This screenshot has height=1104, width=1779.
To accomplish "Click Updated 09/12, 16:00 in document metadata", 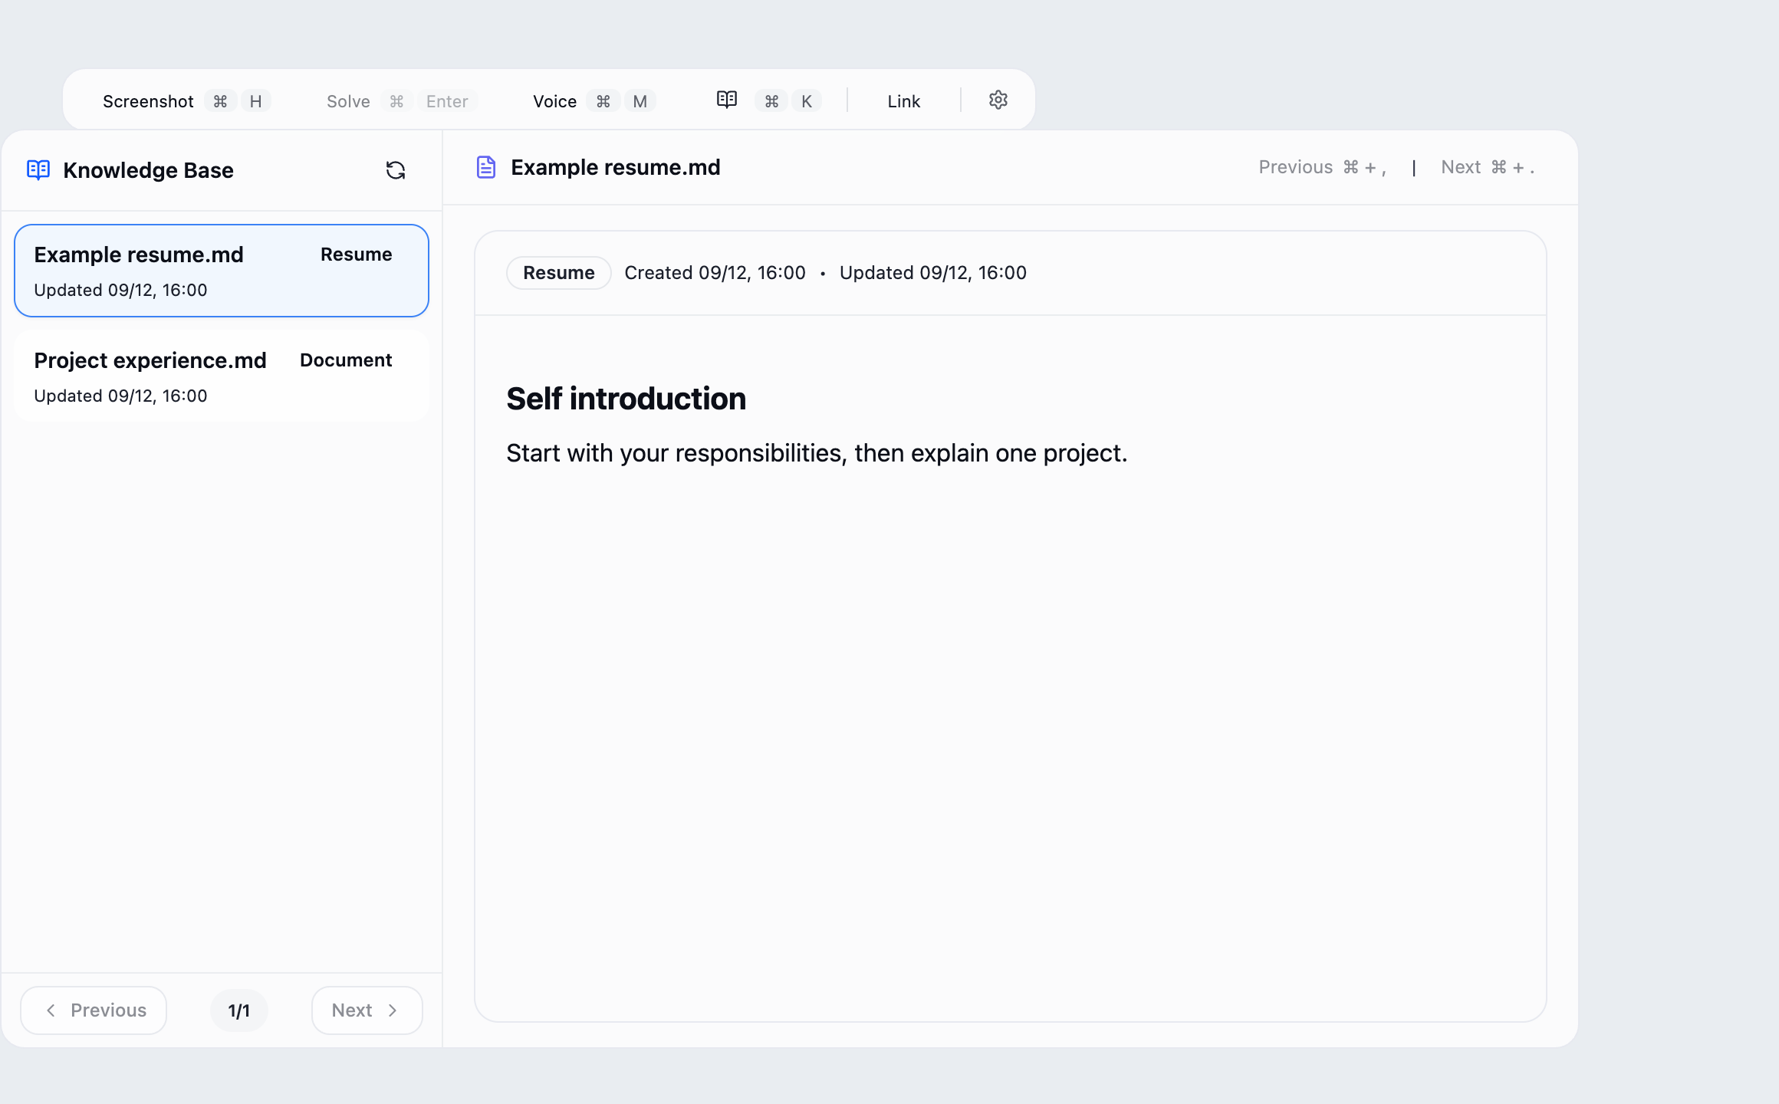I will click(x=933, y=273).
